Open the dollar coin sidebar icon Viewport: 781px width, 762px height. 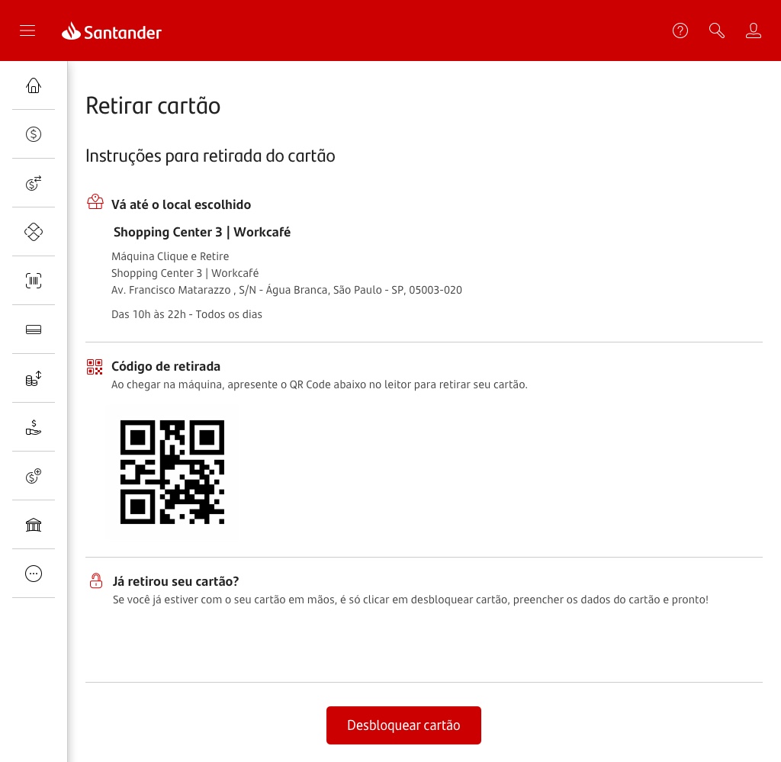point(34,134)
